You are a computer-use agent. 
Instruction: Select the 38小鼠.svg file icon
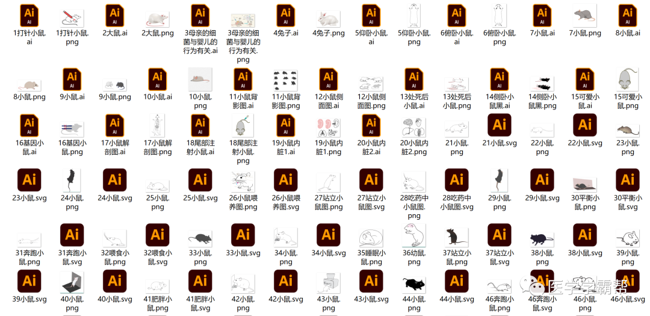point(584,235)
